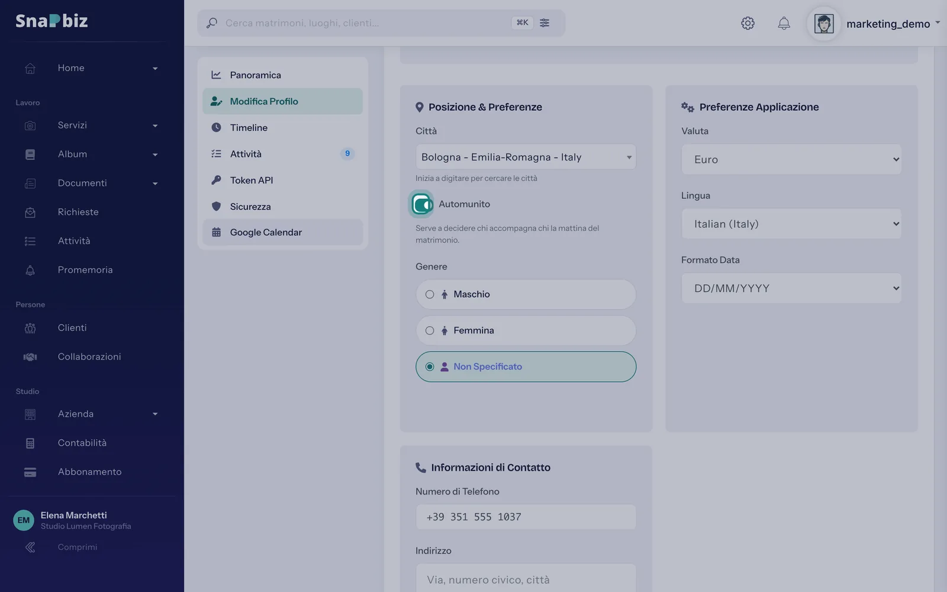Click the Richieste inbox icon

(x=30, y=212)
